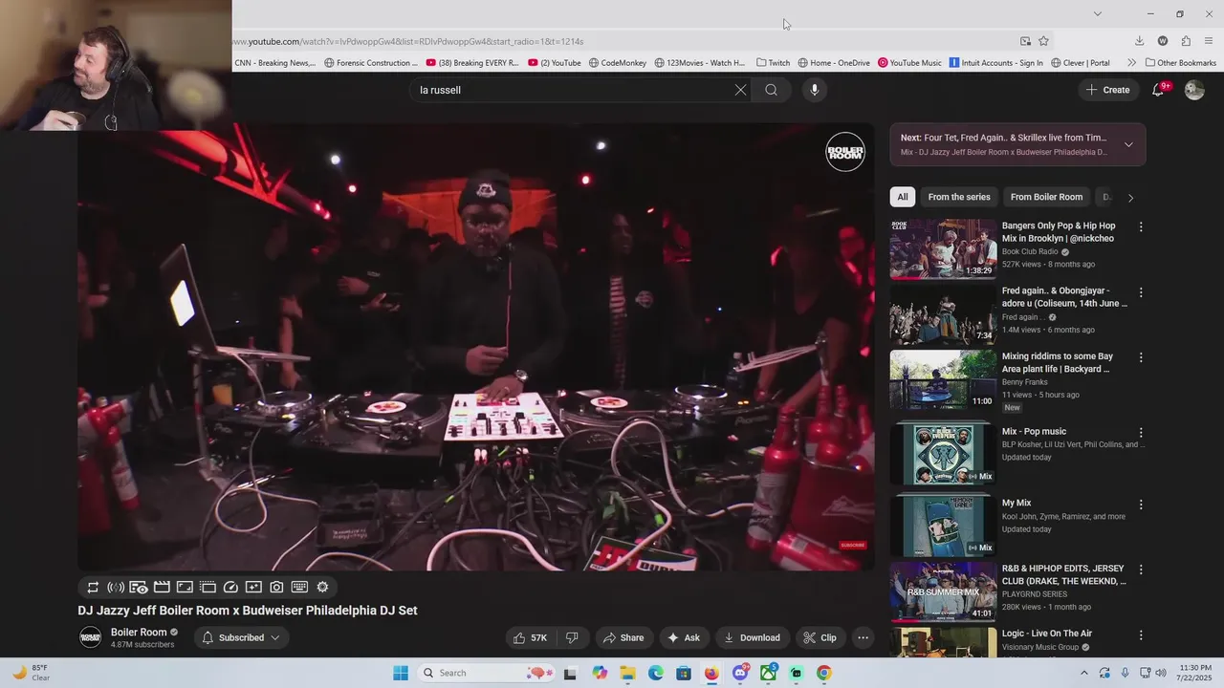This screenshot has height=688, width=1224.
Task: Open options for 'Mixing riddims' video
Action: coord(1140,358)
